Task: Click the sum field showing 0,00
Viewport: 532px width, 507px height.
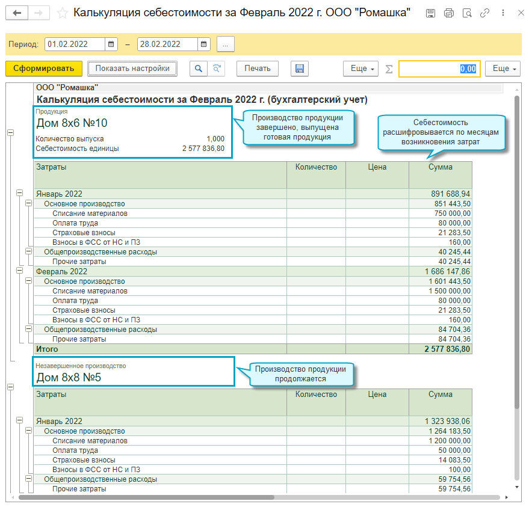Action: pyautogui.click(x=439, y=69)
